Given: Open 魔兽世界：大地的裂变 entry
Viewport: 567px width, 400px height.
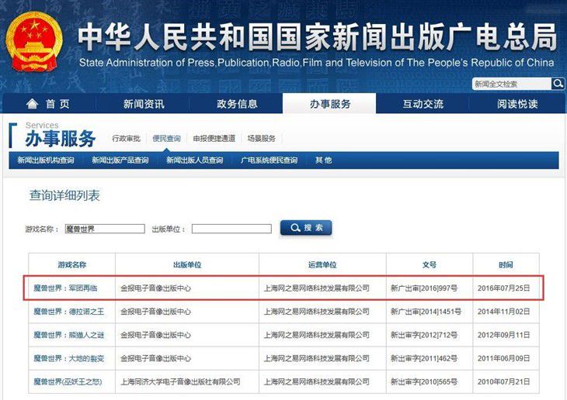Looking at the screenshot, I should (68, 358).
